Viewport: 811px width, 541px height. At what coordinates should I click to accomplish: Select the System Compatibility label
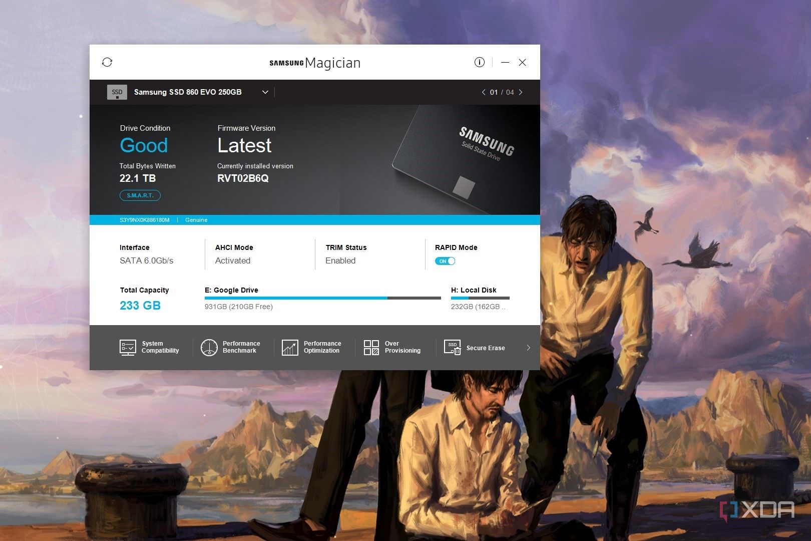tap(160, 347)
